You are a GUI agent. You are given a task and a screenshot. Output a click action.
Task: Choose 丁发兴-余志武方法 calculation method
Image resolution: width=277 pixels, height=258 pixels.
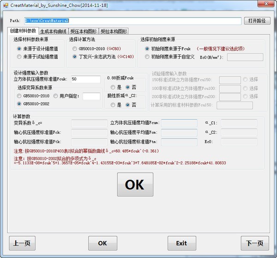click(x=75, y=56)
